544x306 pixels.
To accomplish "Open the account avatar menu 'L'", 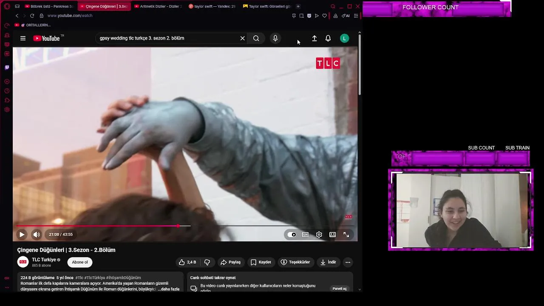I will (x=345, y=38).
